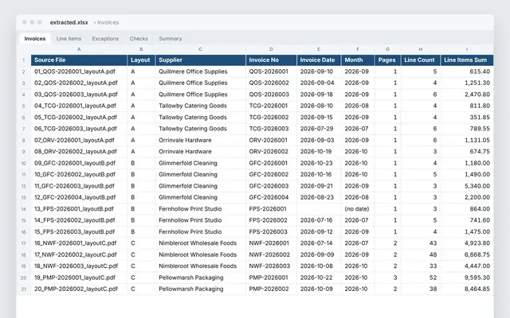The image size is (510, 318).
Task: Click the Invoice No header cell
Action: pyautogui.click(x=271, y=60)
